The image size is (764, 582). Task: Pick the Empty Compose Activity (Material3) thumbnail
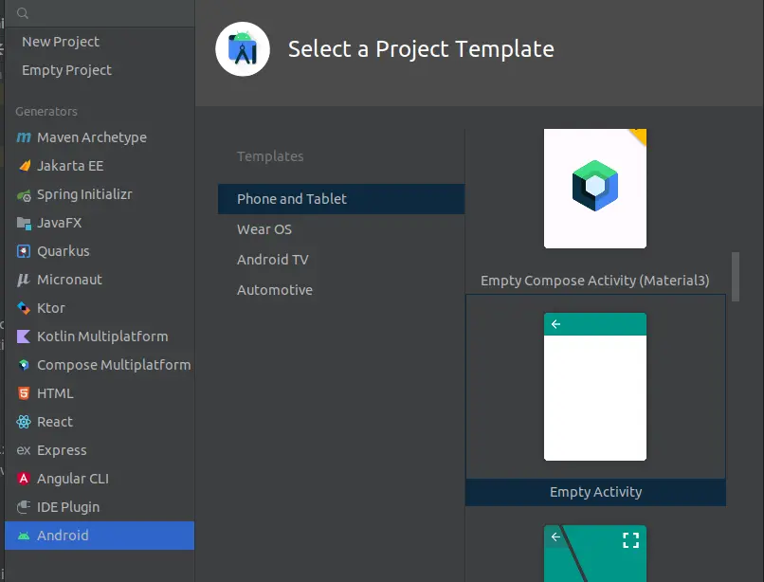595,189
